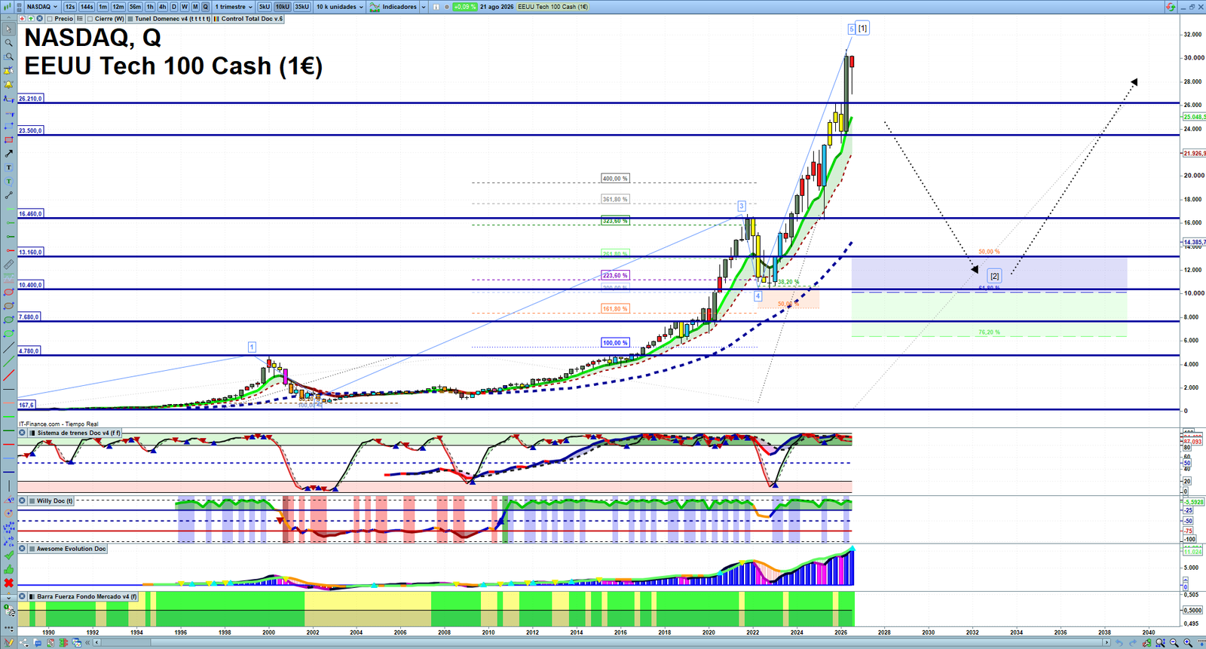Set history to 35kU
The width and height of the screenshot is (1206, 649).
301,7
